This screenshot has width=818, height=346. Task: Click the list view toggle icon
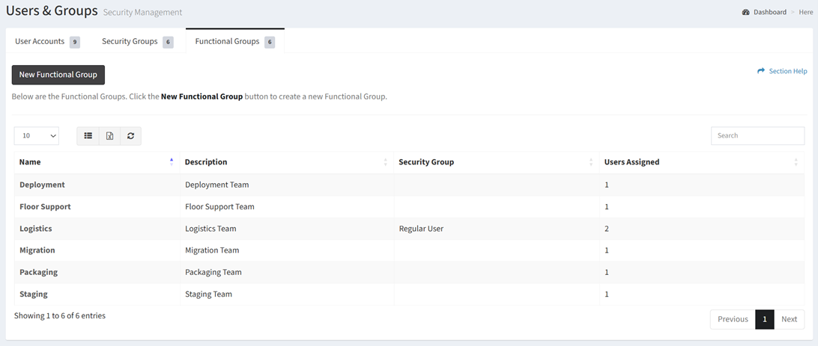click(x=88, y=136)
